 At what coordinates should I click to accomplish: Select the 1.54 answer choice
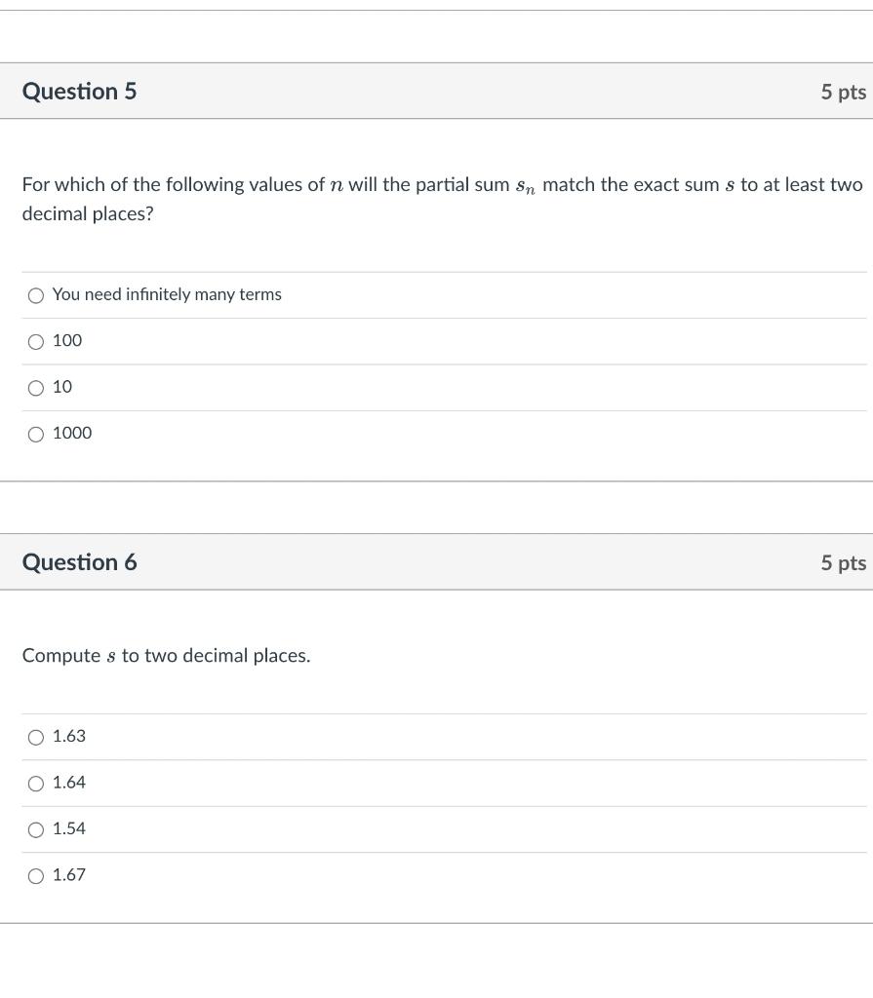coord(36,829)
